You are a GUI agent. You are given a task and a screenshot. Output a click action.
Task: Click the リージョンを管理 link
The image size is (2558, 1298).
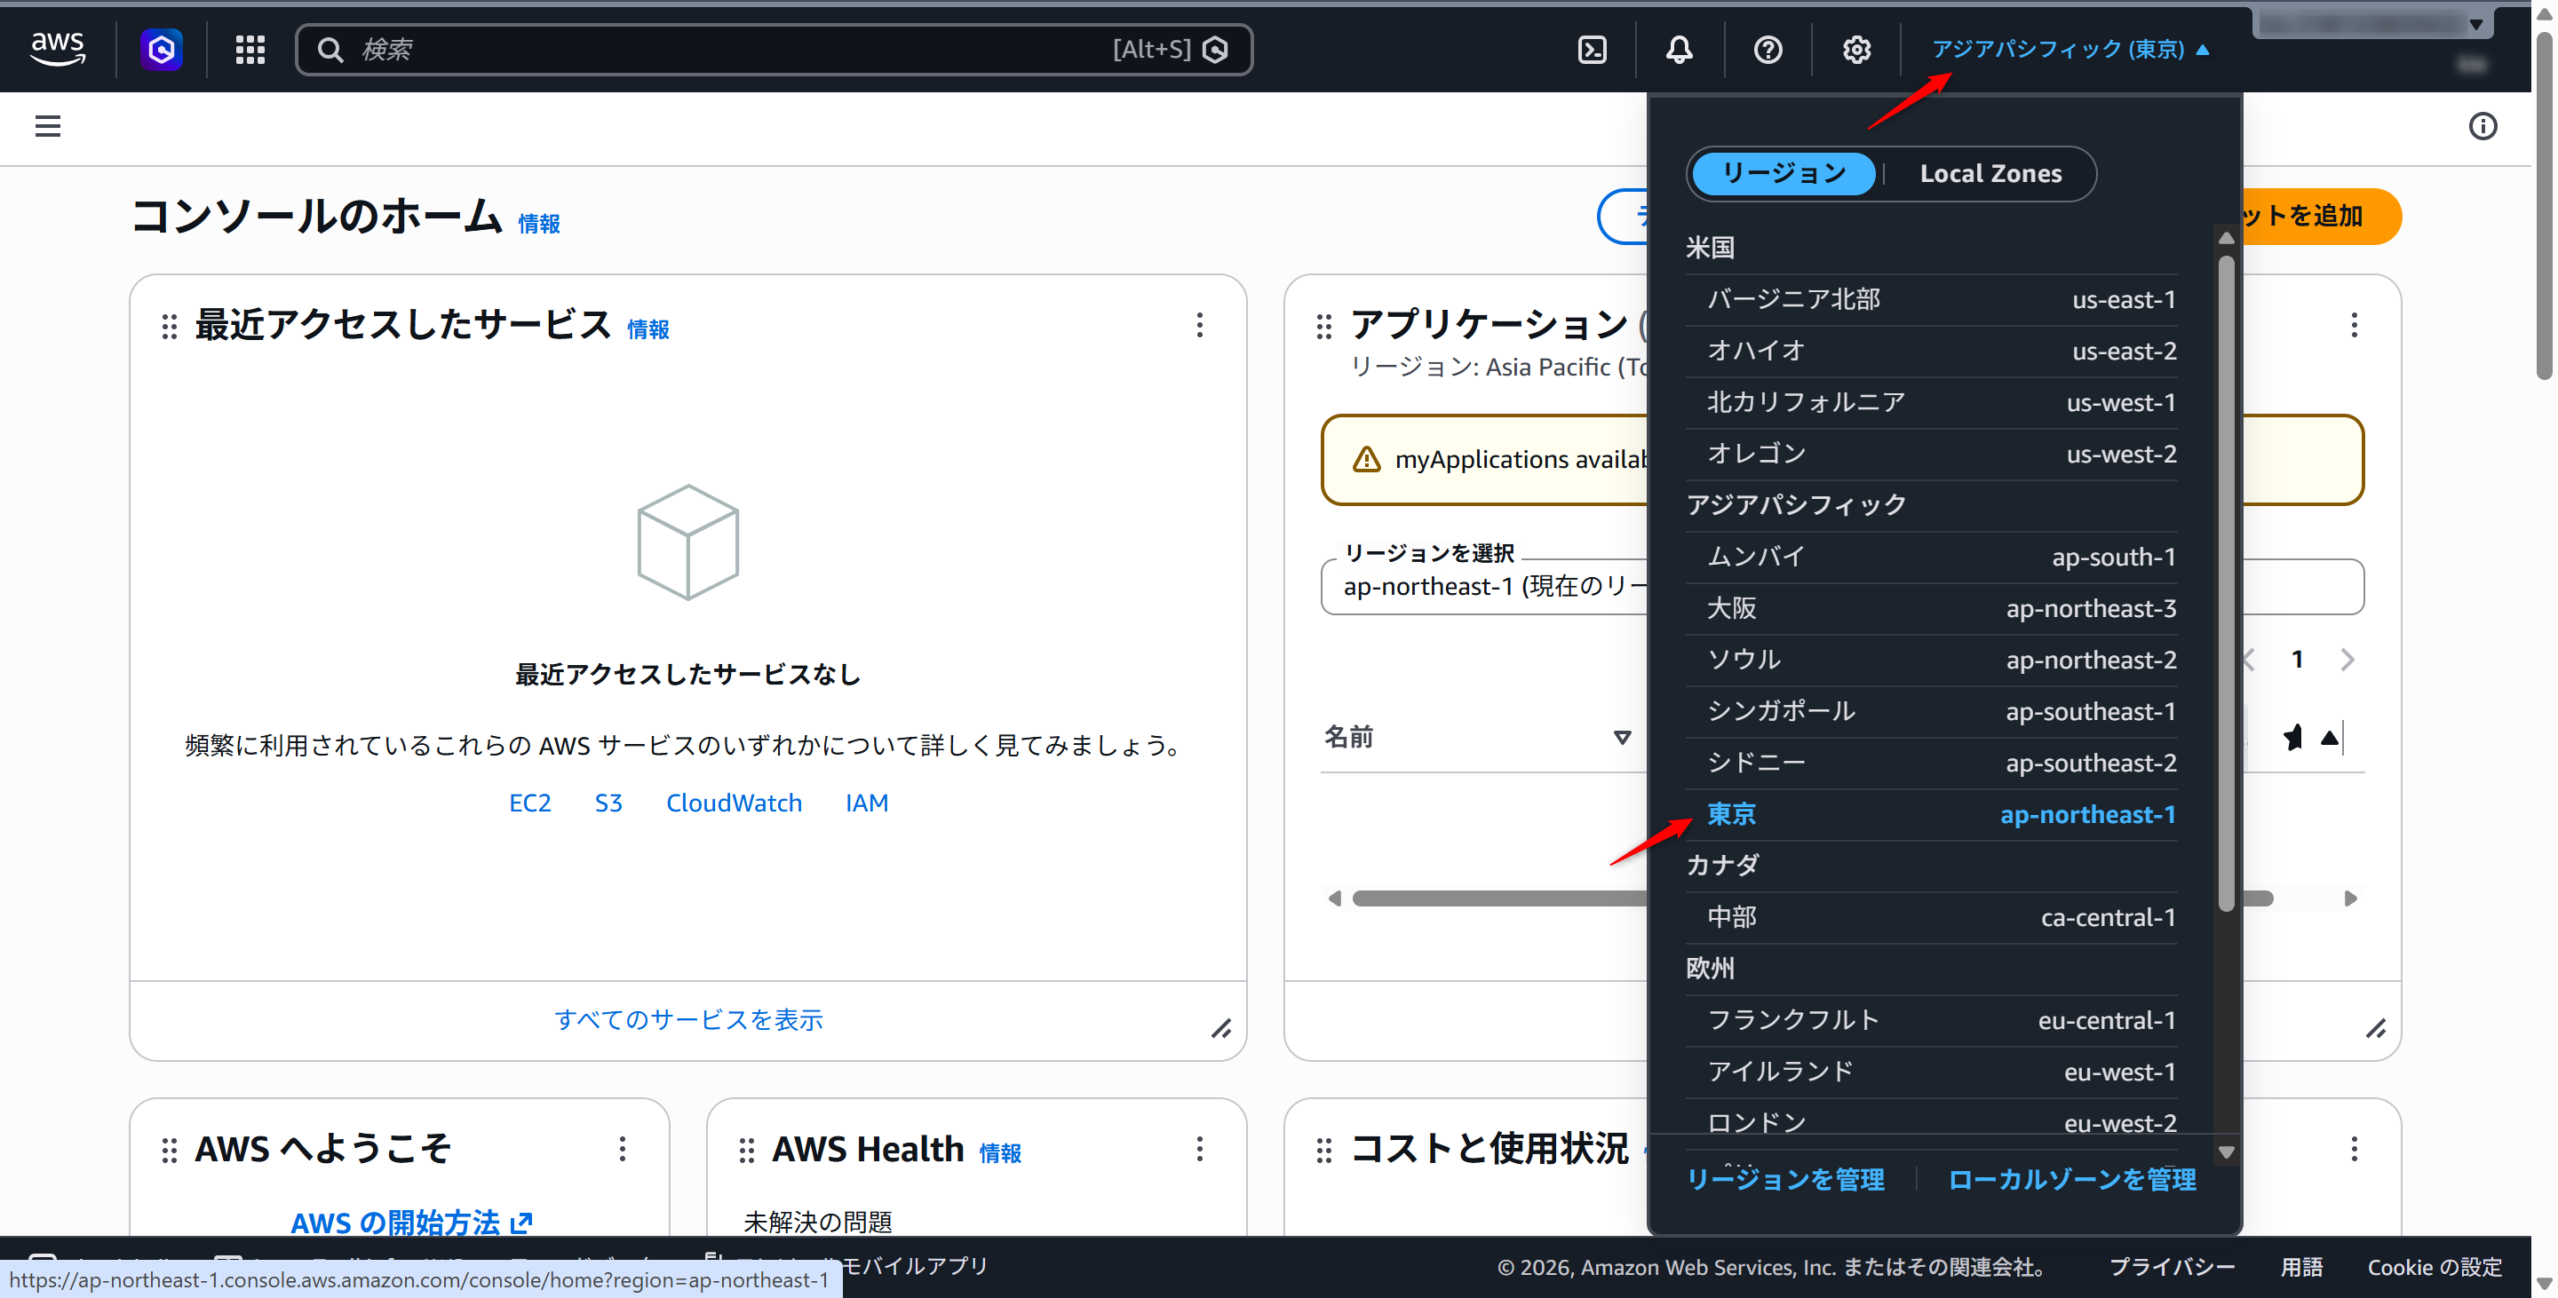1784,1179
